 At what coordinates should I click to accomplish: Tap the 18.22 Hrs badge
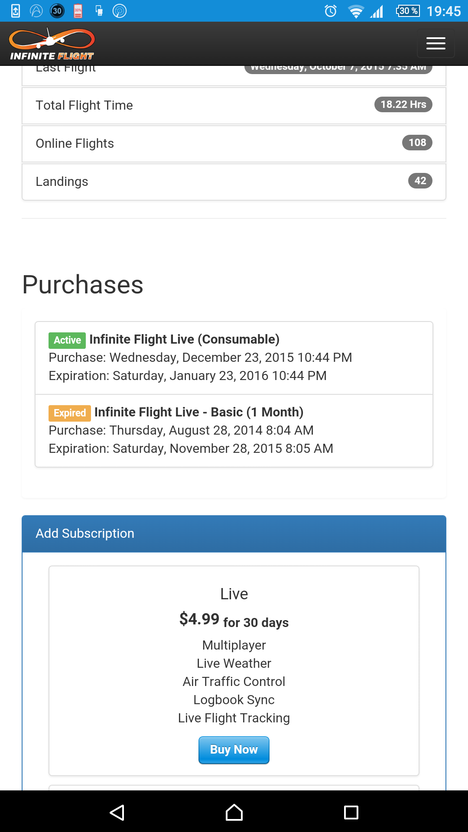point(403,104)
